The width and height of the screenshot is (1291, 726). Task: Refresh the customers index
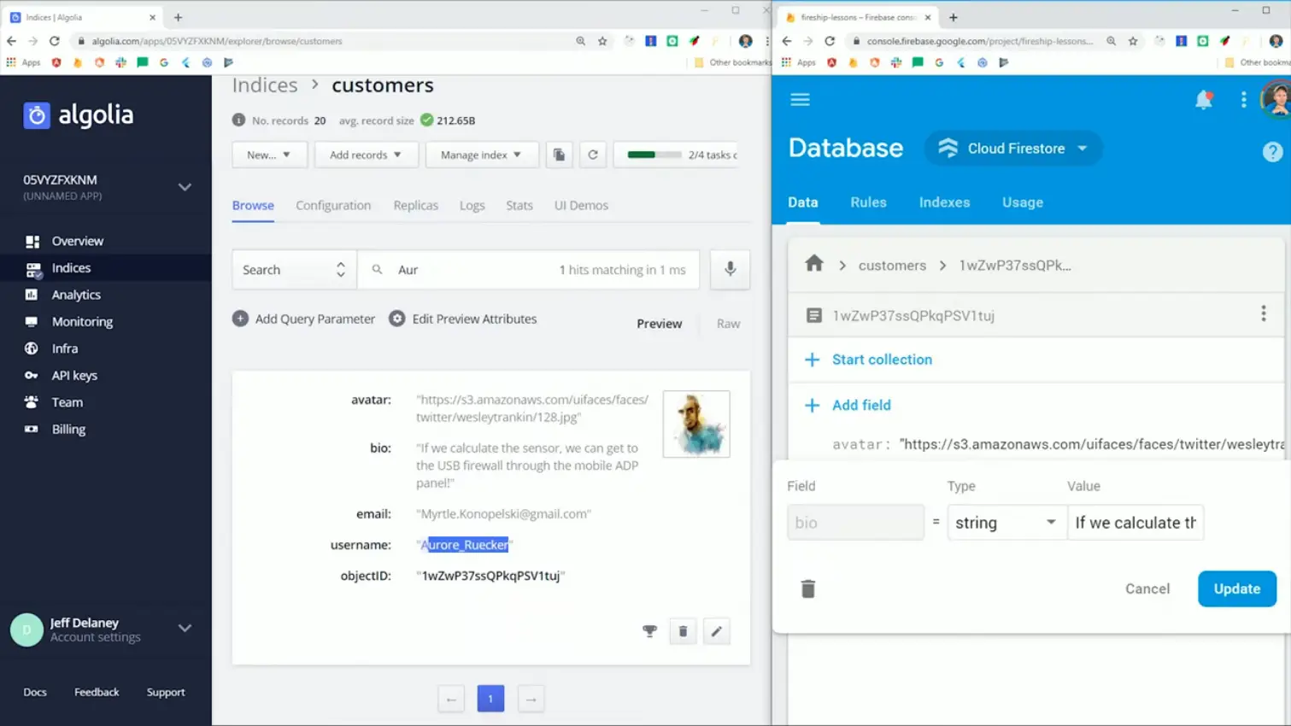[x=593, y=155]
